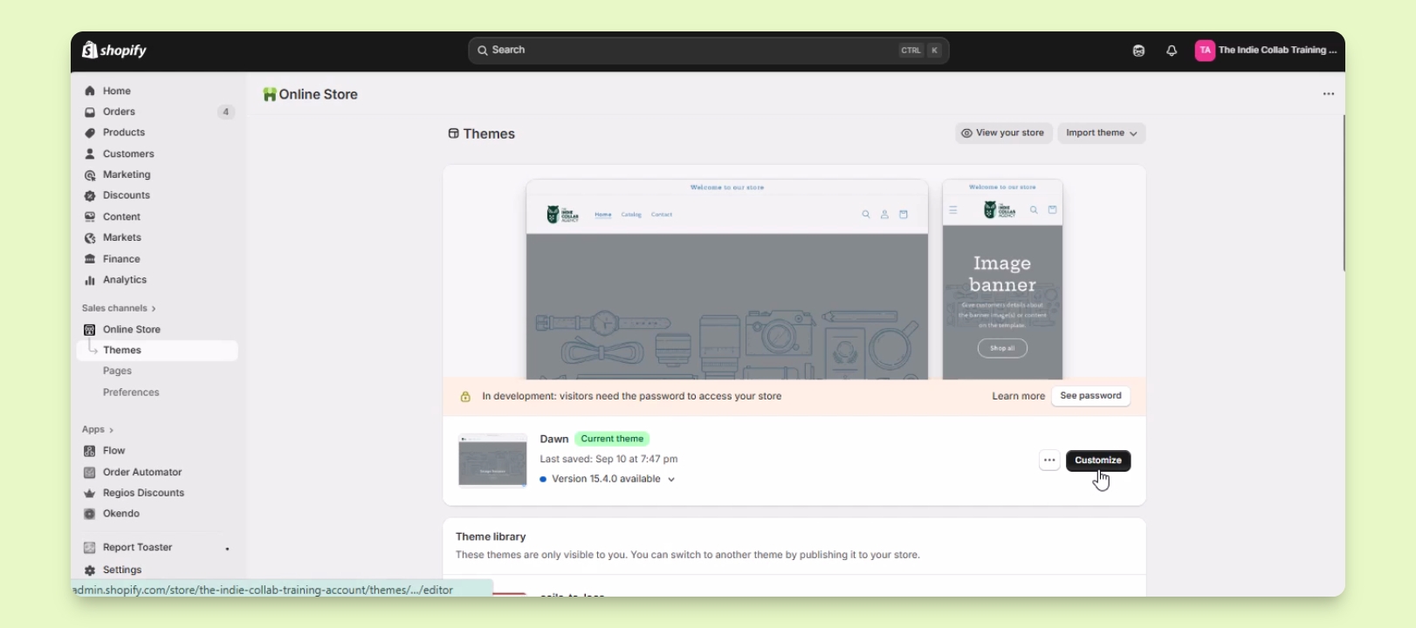Click the mobile theme preview image
This screenshot has height=628, width=1416.
tap(1002, 279)
